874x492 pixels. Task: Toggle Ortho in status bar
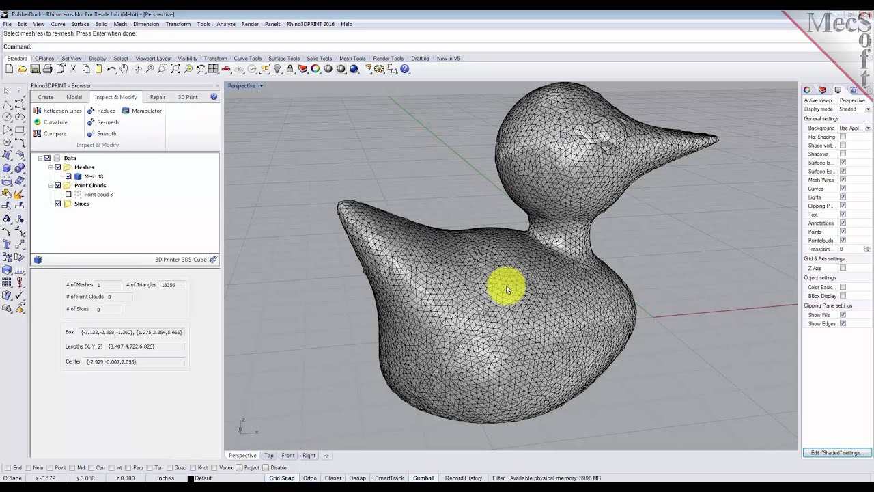[309, 478]
